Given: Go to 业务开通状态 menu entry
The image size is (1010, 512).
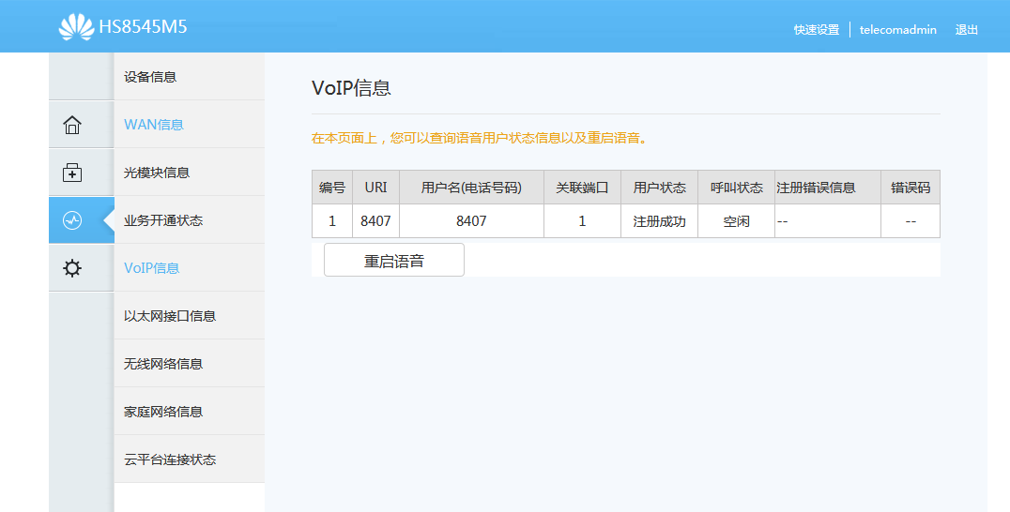Looking at the screenshot, I should pyautogui.click(x=163, y=220).
